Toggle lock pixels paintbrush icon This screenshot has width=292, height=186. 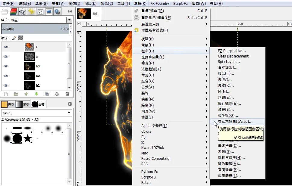tap(14, 38)
